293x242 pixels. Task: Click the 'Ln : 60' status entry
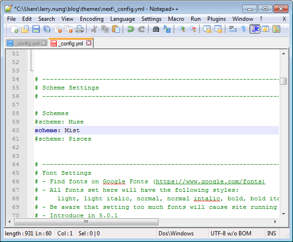pyautogui.click(x=44, y=233)
